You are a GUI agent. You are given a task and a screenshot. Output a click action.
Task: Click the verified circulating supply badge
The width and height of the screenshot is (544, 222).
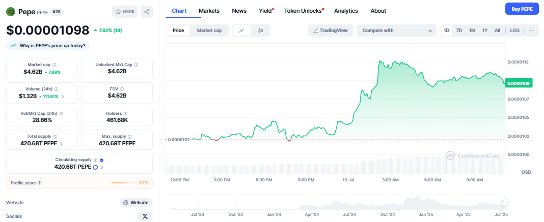[101, 160]
